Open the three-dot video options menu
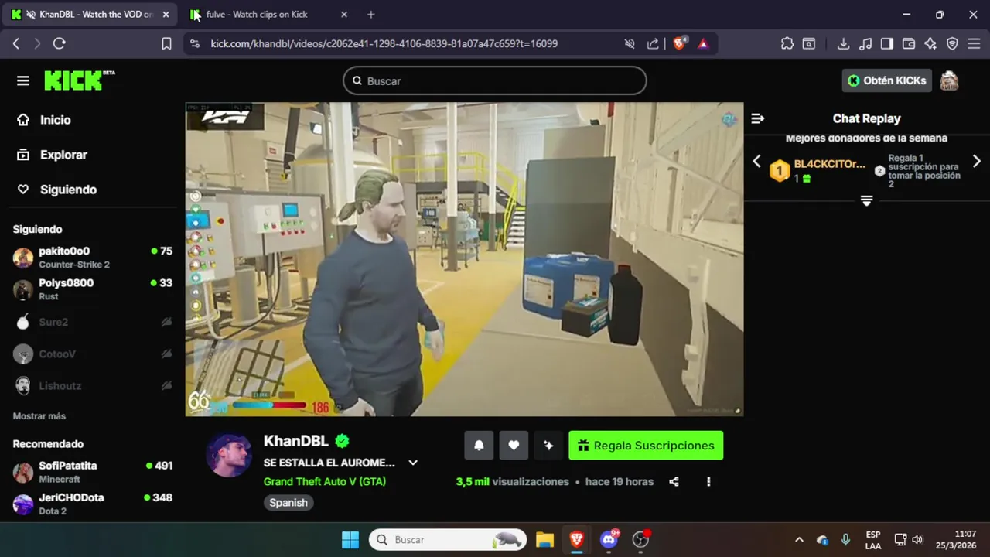990x557 pixels. (x=708, y=481)
